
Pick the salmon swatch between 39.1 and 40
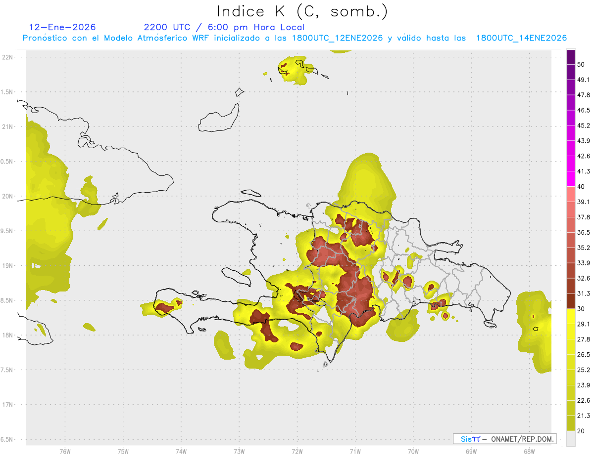pyautogui.click(x=571, y=194)
